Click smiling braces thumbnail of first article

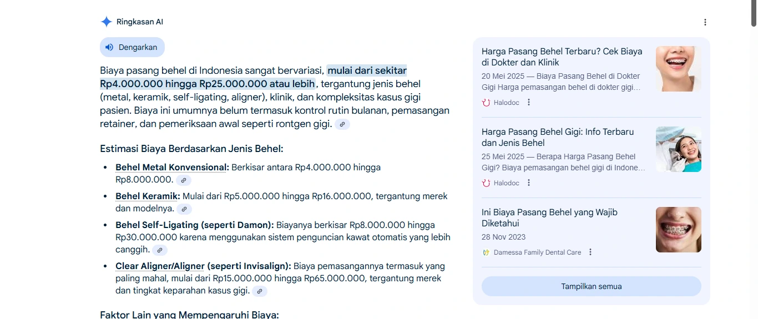tap(679, 69)
